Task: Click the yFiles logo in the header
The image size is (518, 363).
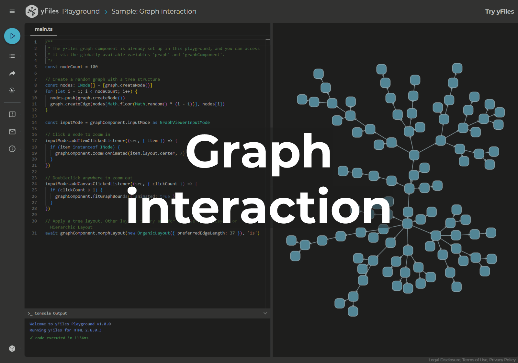Action: tap(32, 11)
